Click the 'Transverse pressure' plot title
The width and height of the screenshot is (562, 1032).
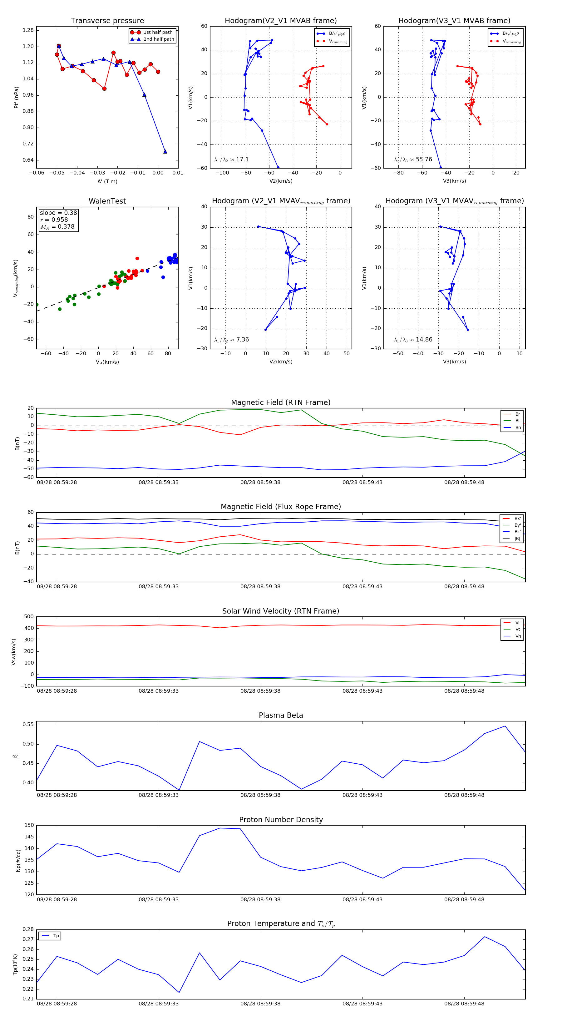tap(107, 21)
